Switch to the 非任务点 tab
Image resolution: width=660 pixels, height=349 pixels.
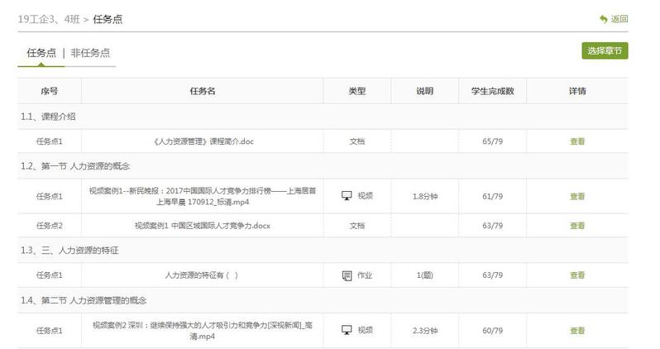(90, 52)
